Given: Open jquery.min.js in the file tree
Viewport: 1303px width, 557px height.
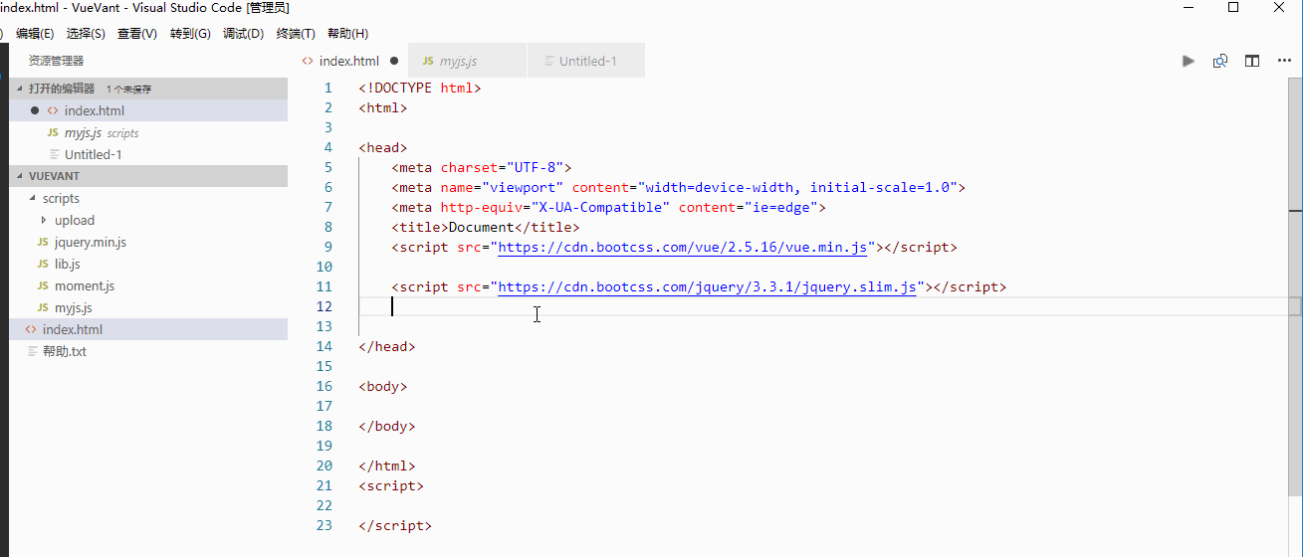Looking at the screenshot, I should [148, 242].
